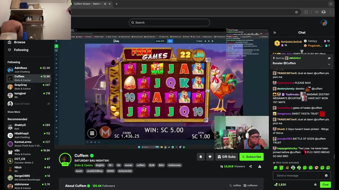Open the Kick user avatar menu
Viewport: 339px width, 190px height.
pos(324,22)
